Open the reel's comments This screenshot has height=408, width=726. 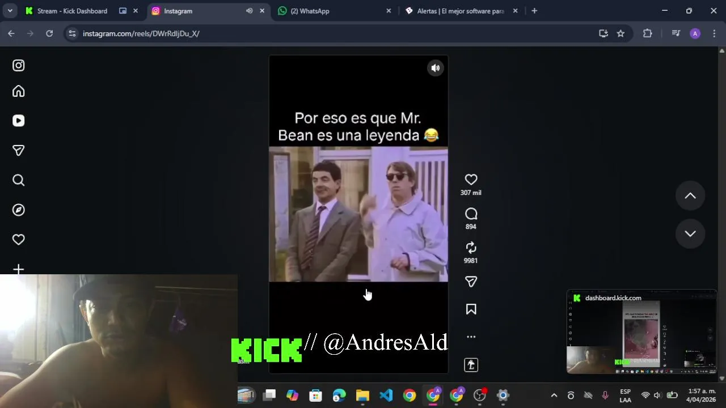click(471, 214)
